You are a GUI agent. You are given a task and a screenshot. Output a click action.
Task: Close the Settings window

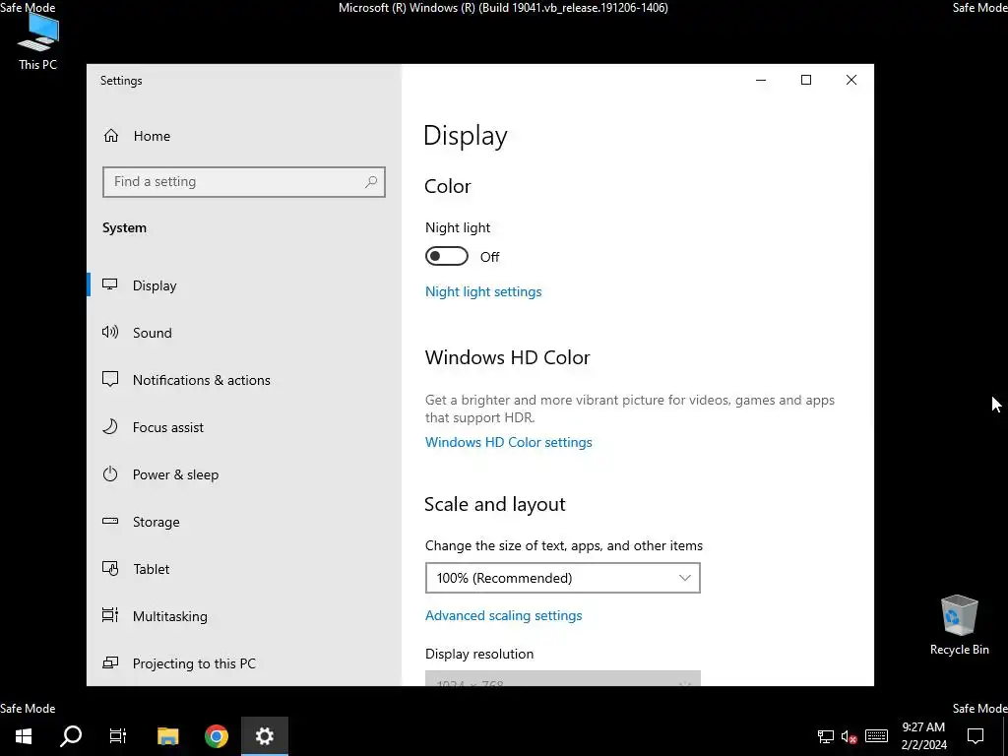click(x=851, y=80)
